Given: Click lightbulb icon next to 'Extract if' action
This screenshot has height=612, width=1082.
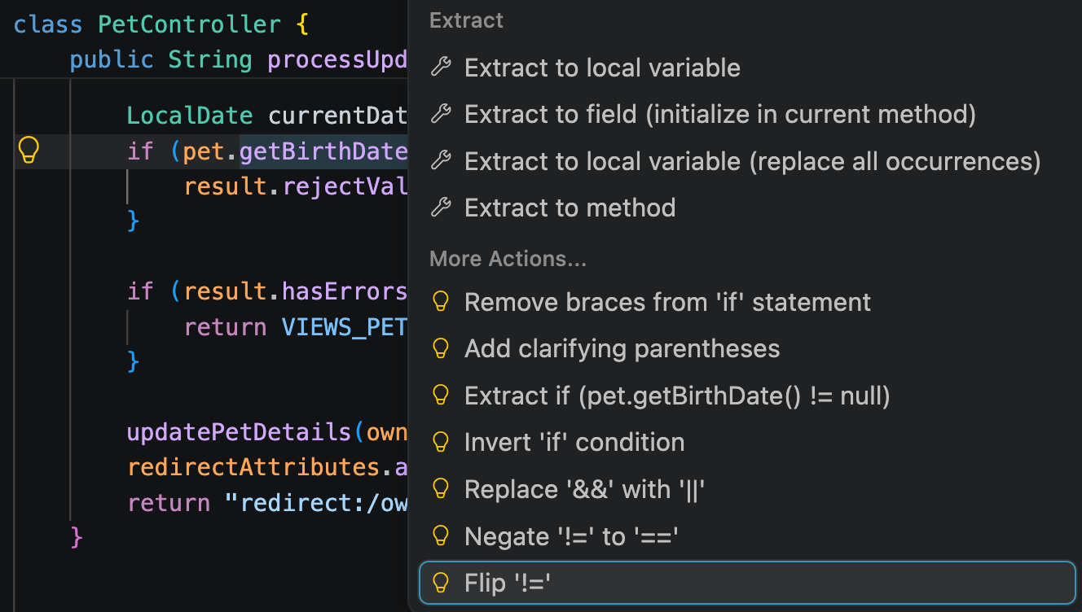Looking at the screenshot, I should [440, 396].
